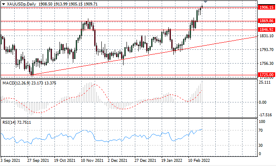Image resolution: width=276 pixels, height=166 pixels.
Task: Select the ascending red trendline on the price chart
Action: [x=144, y=56]
